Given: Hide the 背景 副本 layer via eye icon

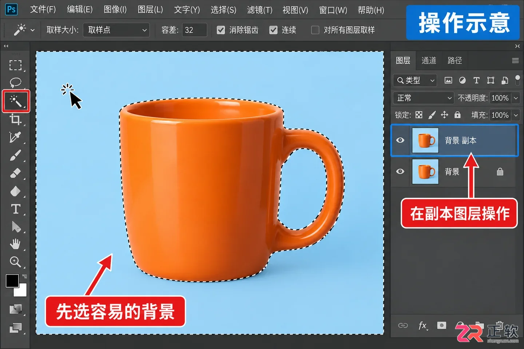Looking at the screenshot, I should click(x=400, y=140).
